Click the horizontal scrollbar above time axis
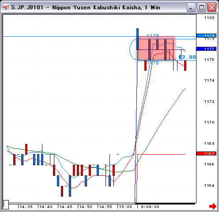 click(x=102, y=204)
